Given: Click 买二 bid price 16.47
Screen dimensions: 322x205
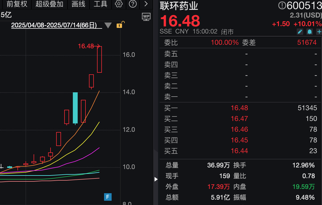Looking at the screenshot, I should [x=239, y=119].
